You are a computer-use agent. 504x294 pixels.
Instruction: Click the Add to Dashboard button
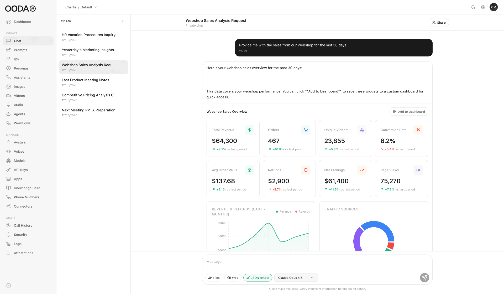pos(409,112)
